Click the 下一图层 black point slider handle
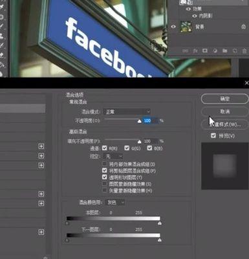The width and height of the screenshot is (249, 259). tap(67, 240)
